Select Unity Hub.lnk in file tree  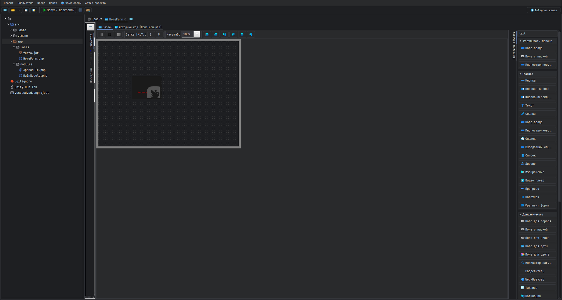click(x=24, y=87)
